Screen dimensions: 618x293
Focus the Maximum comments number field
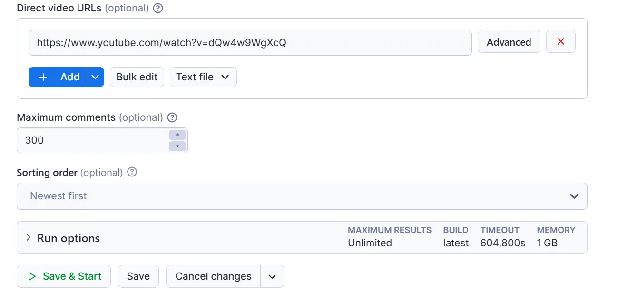(x=93, y=140)
